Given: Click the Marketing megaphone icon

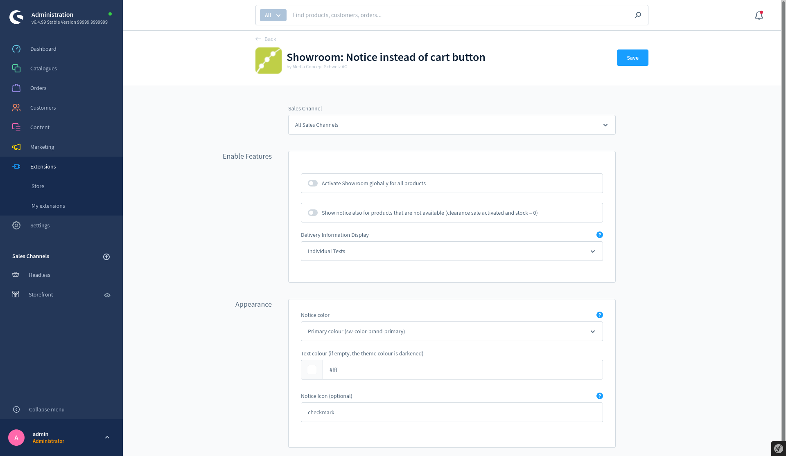Looking at the screenshot, I should pyautogui.click(x=16, y=147).
